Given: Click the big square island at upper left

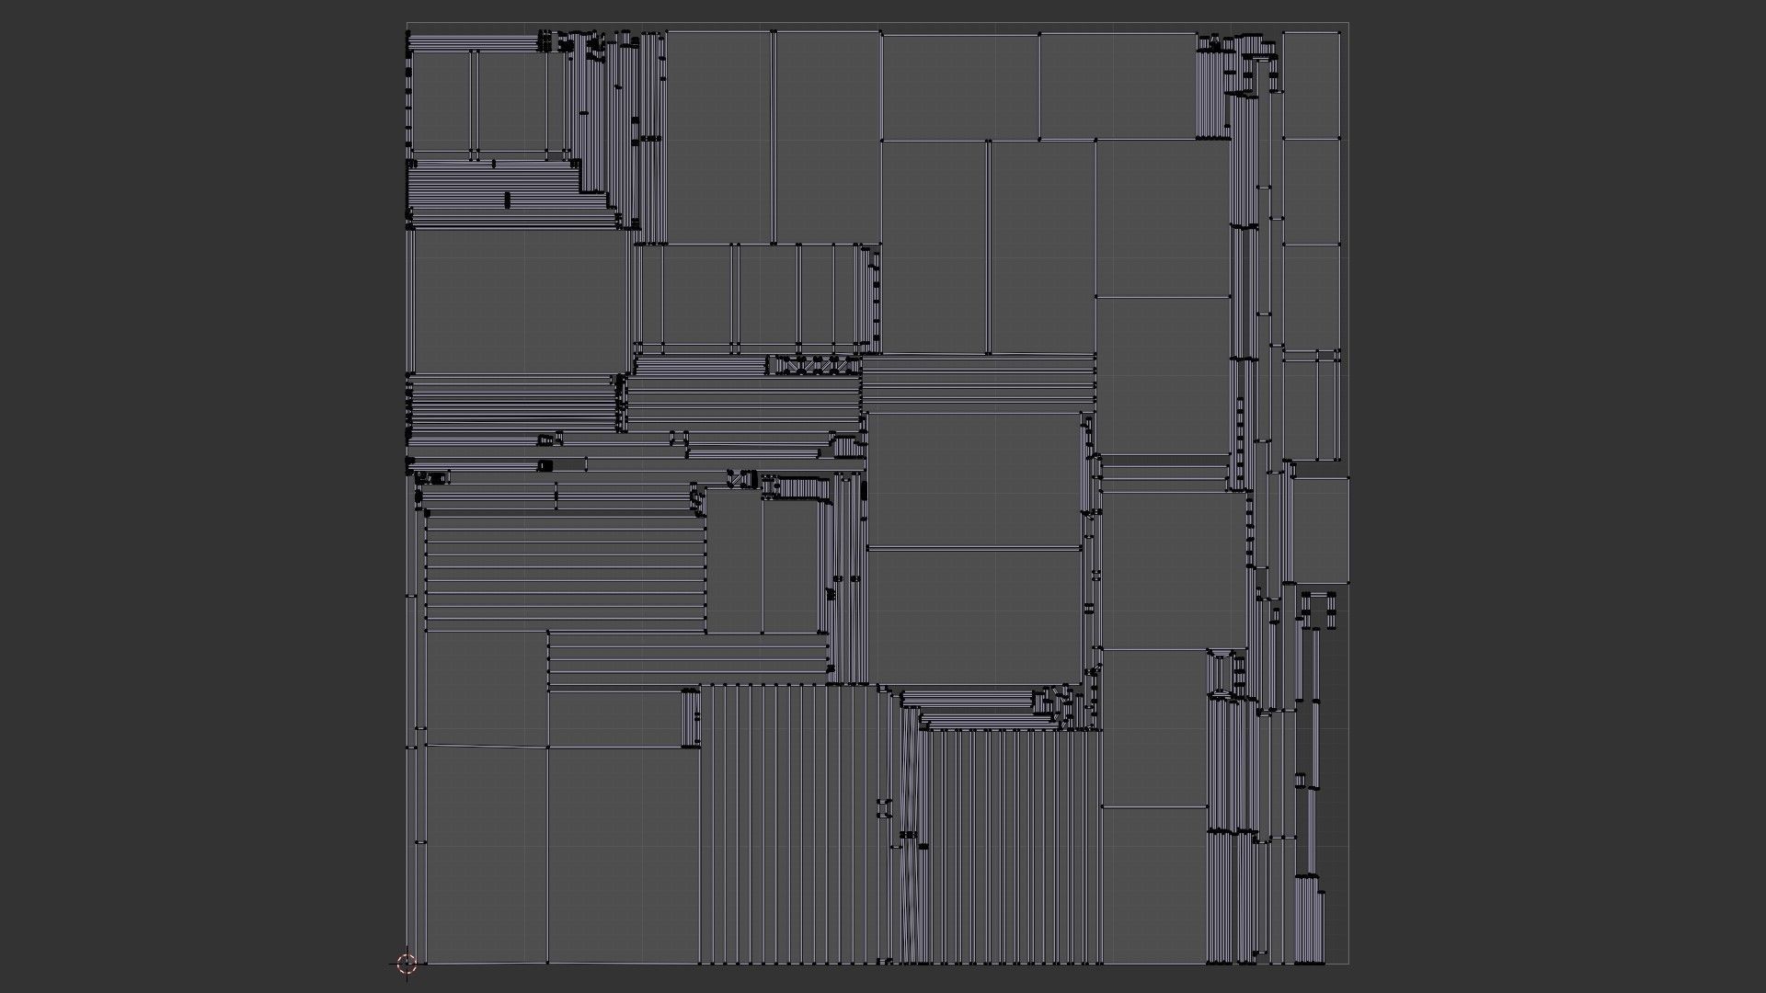Looking at the screenshot, I should tap(520, 301).
